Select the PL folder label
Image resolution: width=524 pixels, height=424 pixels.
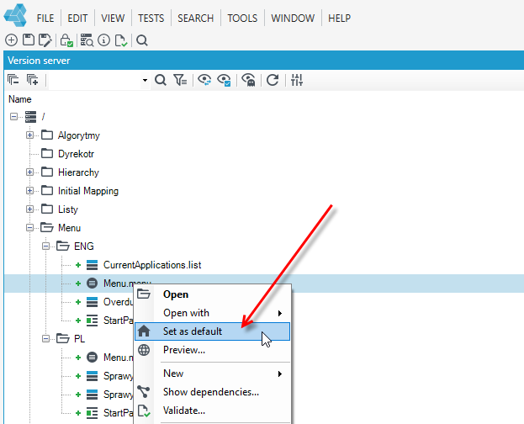79,339
